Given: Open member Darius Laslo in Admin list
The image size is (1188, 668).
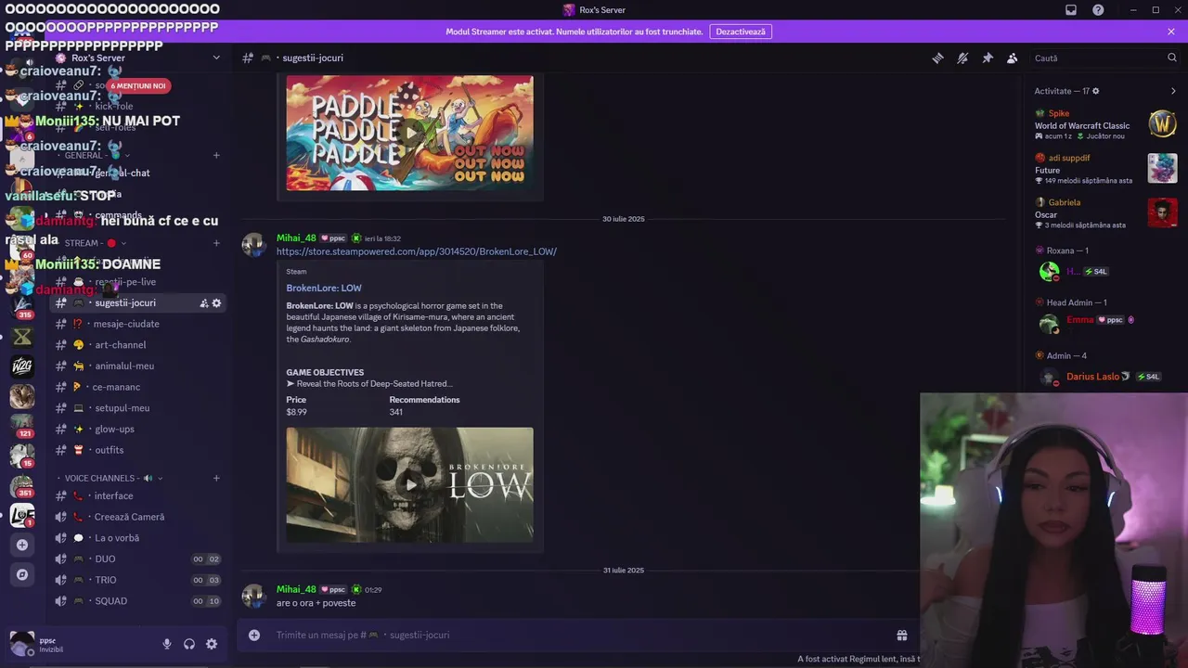Looking at the screenshot, I should 1105,377.
